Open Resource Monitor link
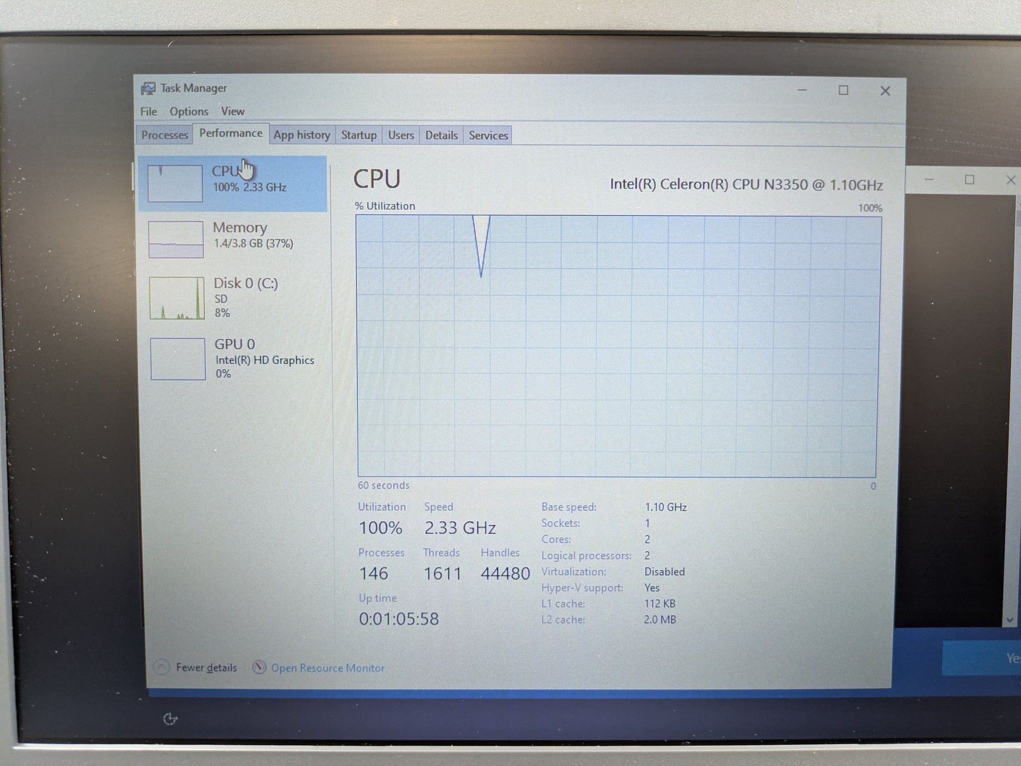 [x=327, y=668]
